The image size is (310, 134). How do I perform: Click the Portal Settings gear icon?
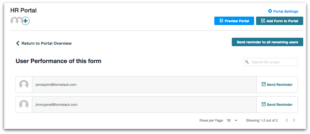[270, 11]
